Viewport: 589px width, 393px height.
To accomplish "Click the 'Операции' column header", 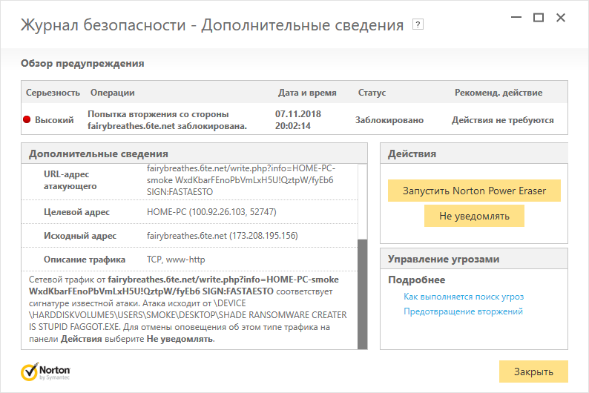I will tap(112, 93).
